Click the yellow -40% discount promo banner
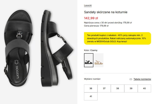156x104 pixels. pos(118,38)
